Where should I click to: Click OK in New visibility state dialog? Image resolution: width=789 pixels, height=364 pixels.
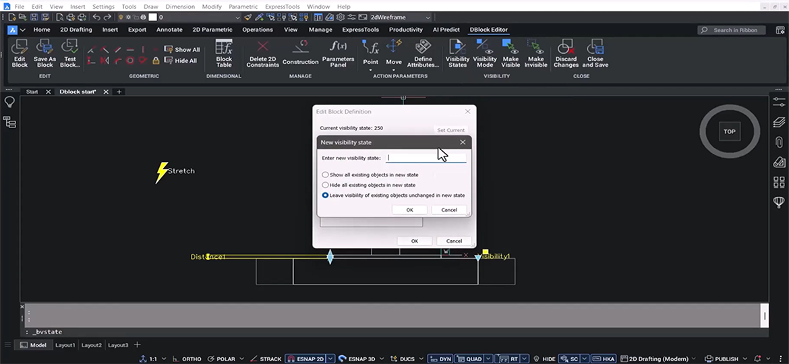[x=409, y=210]
